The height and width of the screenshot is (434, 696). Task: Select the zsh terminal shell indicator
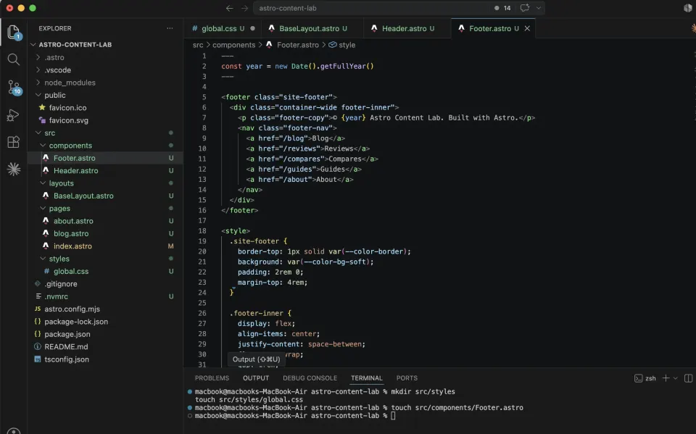point(645,378)
